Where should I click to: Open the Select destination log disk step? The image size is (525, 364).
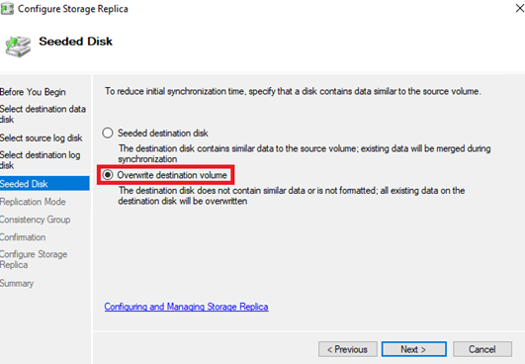coord(41,160)
